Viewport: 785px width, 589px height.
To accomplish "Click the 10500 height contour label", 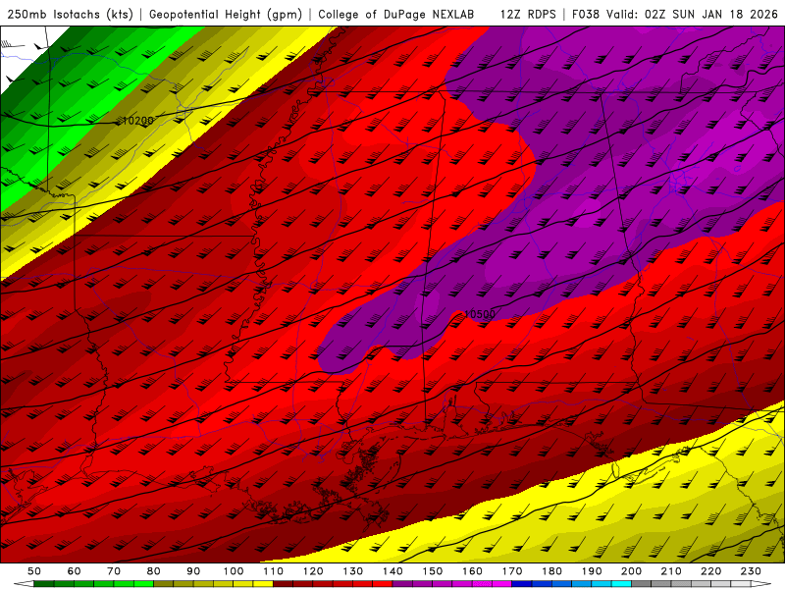I will 480,314.
